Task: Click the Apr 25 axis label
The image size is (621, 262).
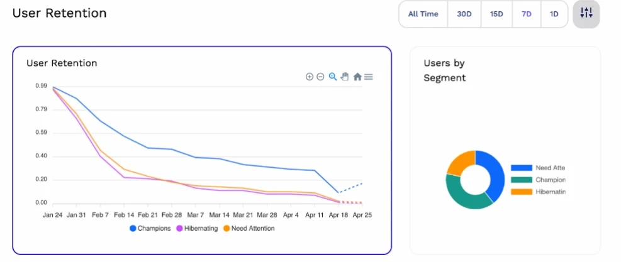Action: (362, 216)
